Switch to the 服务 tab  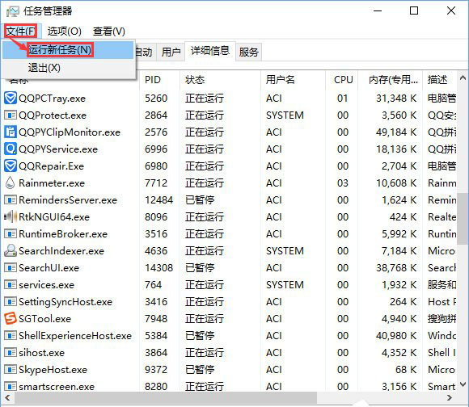coord(248,52)
